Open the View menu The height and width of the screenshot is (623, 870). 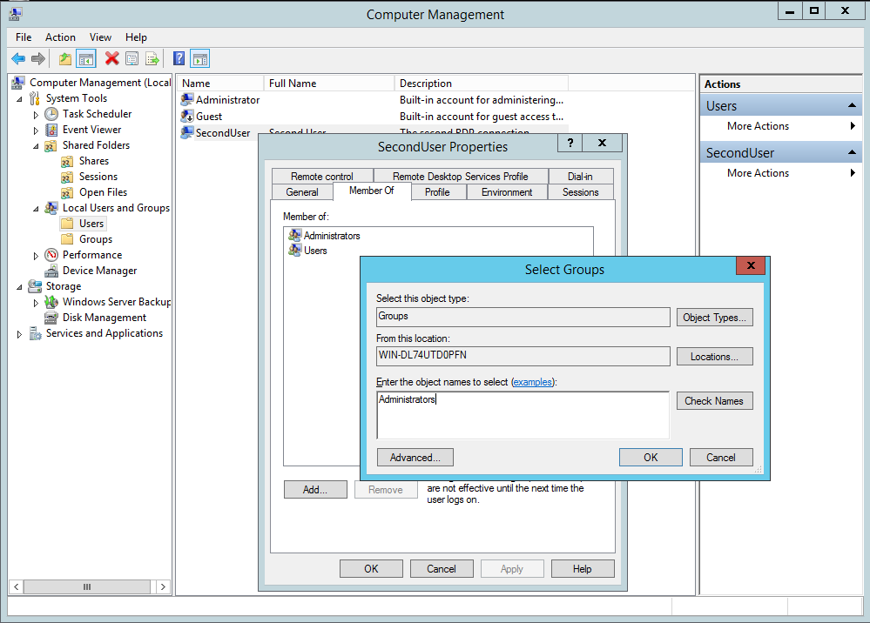point(100,37)
